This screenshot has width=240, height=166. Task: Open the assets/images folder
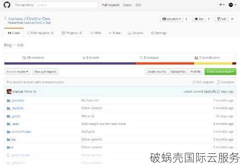21,131
